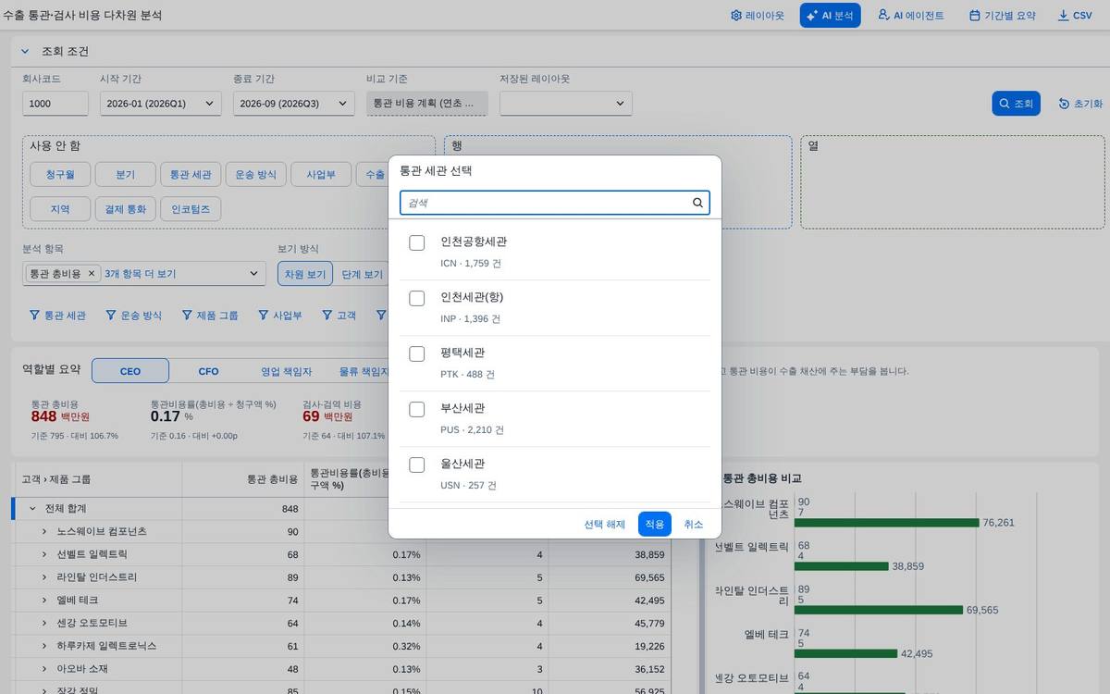Expand the 노스웨이브 컴포넌츠 row
Viewport: 1110px width, 694px height.
[43, 532]
